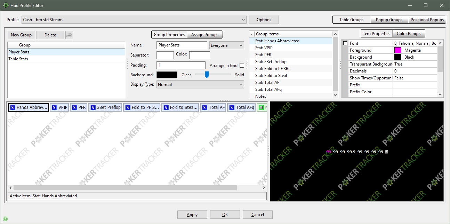450x224 pixels.
Task: Switch to Table Groups tab
Action: click(x=351, y=20)
